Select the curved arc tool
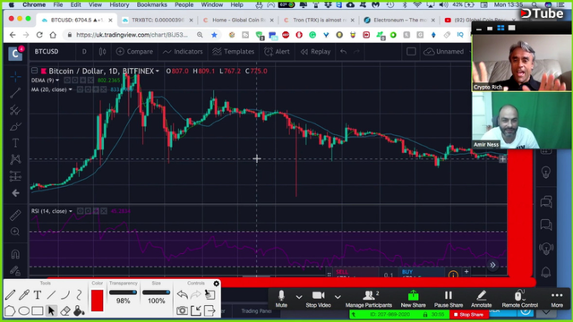Screen dimensions: 573x322 (x=65, y=294)
